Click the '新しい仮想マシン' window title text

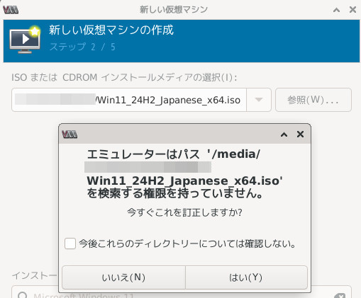tap(174, 10)
